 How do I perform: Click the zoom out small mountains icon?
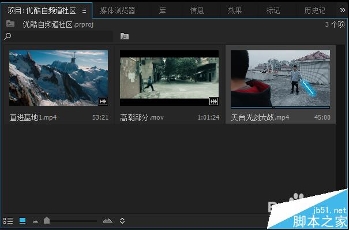pos(35,221)
